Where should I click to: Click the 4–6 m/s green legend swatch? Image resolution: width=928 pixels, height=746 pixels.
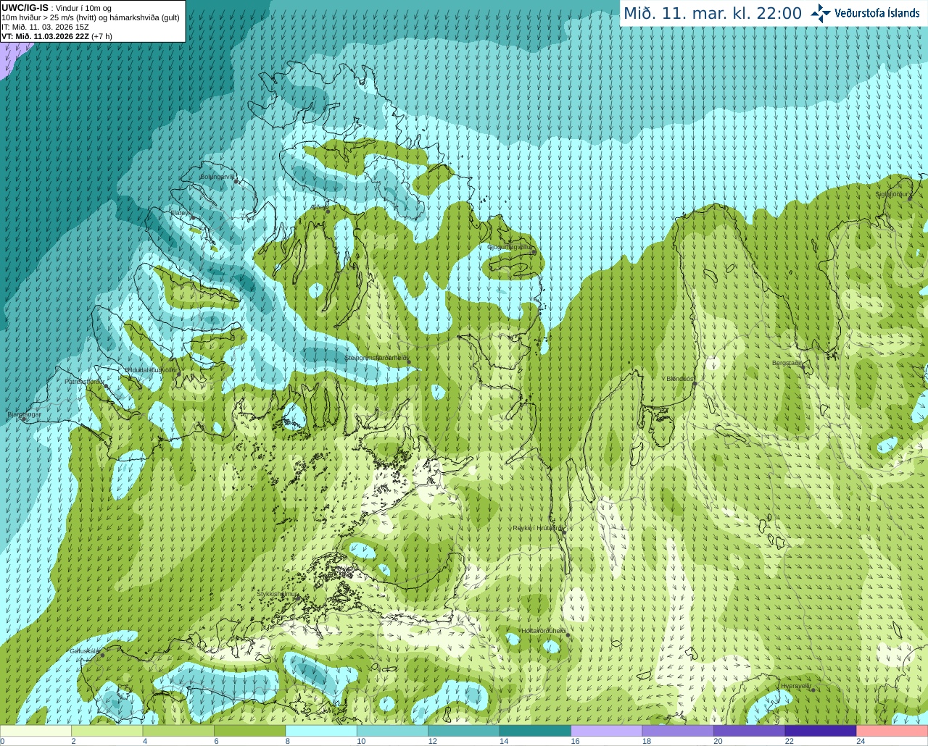point(179,731)
